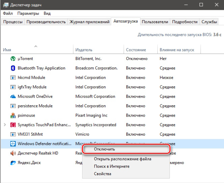Choose Открыть расположение файла option
The height and width of the screenshot is (183, 224).
click(x=123, y=159)
